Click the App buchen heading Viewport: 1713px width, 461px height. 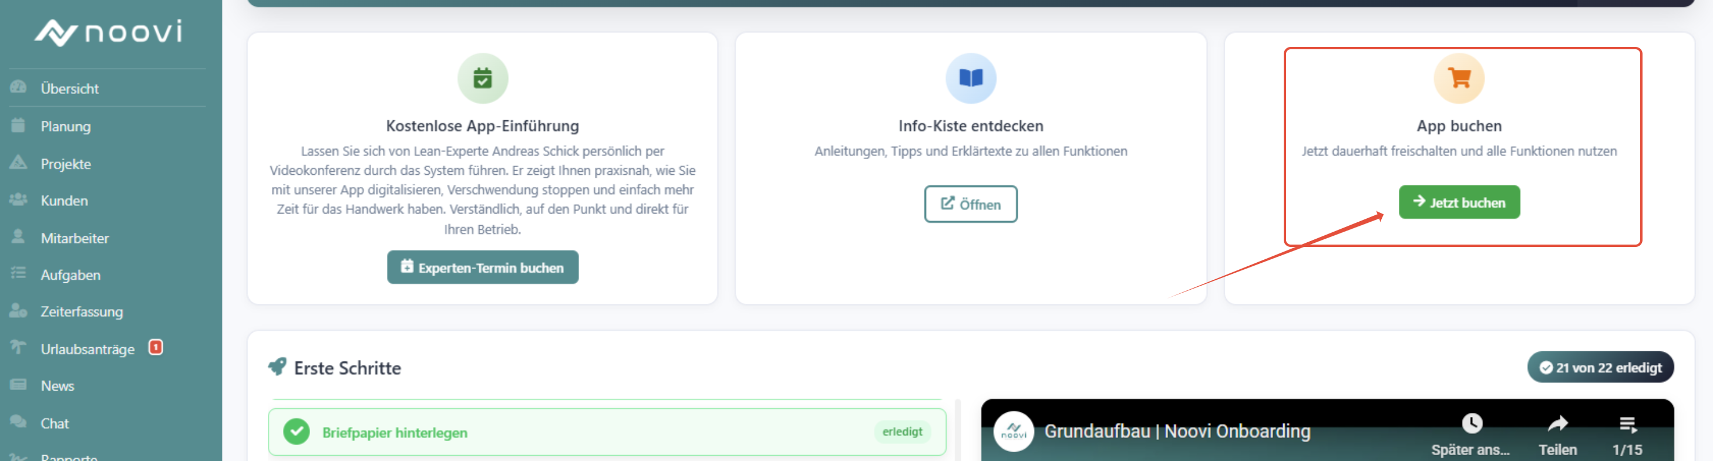1459,126
